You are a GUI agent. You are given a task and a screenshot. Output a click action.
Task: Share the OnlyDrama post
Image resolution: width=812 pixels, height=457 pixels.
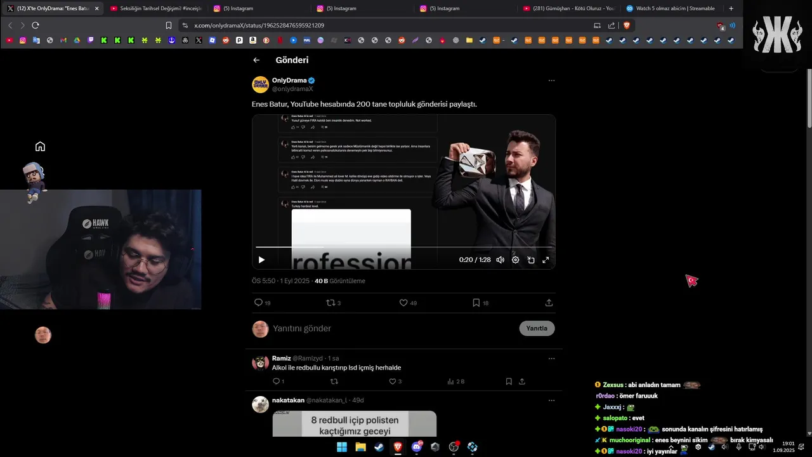[x=549, y=303]
